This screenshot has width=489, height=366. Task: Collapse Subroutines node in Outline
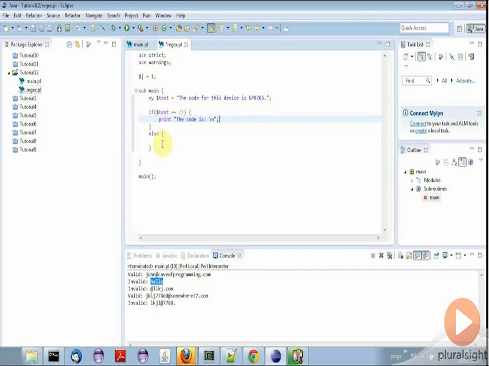pyautogui.click(x=412, y=189)
